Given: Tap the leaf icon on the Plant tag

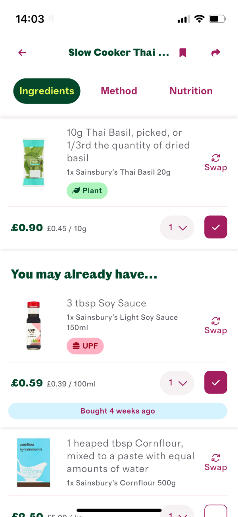Looking at the screenshot, I should (77, 190).
